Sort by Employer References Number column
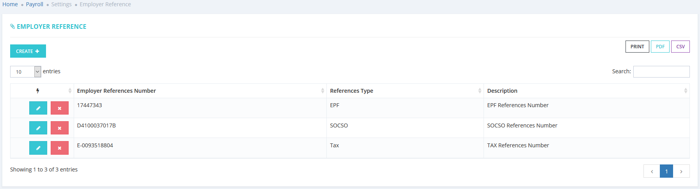This screenshot has width=700, height=189. [200, 91]
